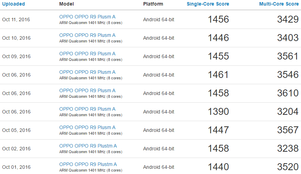Sort results by the Uploaded column header

pyautogui.click(x=14, y=4)
